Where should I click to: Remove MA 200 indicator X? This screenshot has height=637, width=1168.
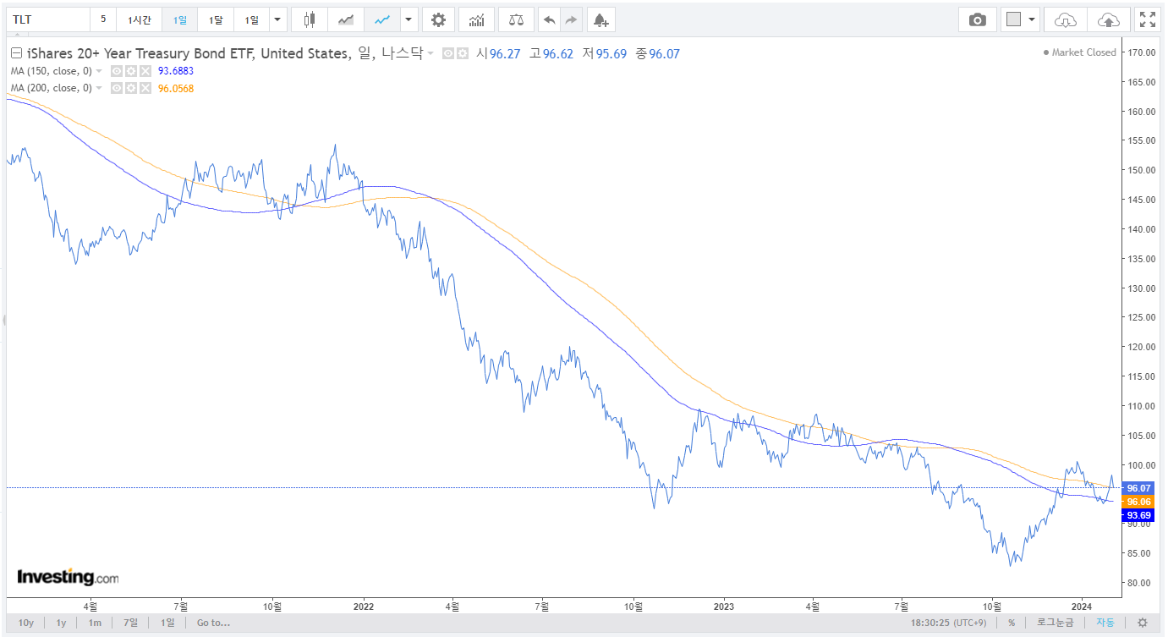(x=145, y=88)
